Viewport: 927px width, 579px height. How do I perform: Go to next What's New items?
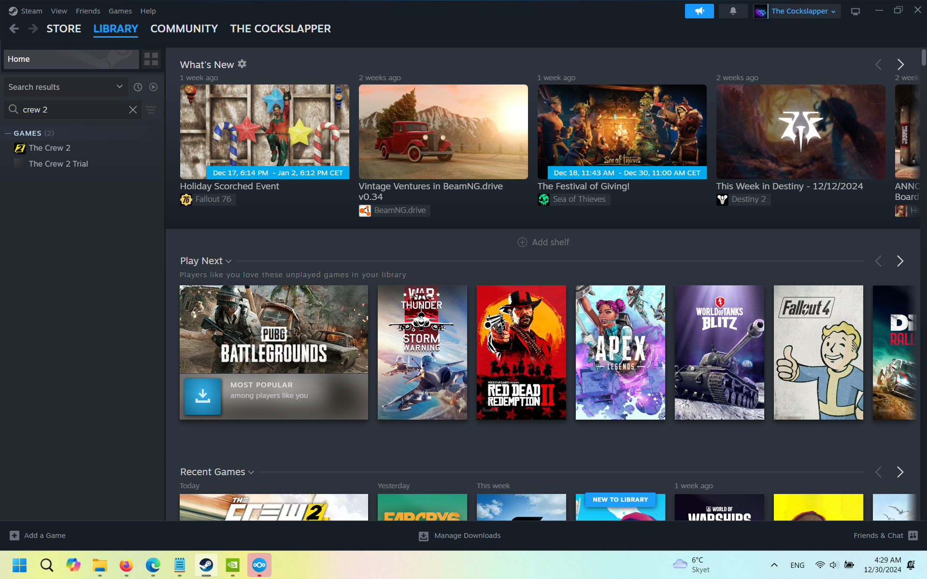[900, 65]
